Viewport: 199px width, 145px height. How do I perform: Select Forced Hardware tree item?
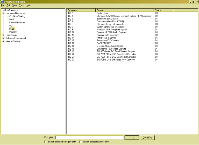click(17, 23)
